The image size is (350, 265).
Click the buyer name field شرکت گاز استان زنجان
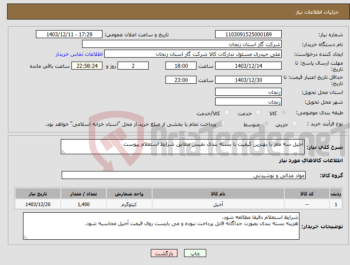pos(182,44)
